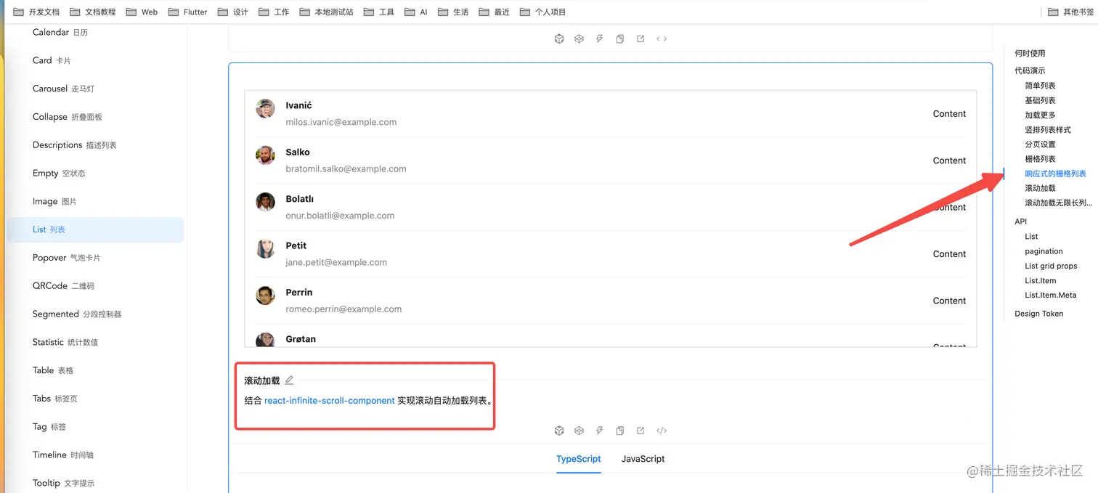
Task: Click CodeSandbox icon in toolbar above the list demo
Action: pos(559,39)
